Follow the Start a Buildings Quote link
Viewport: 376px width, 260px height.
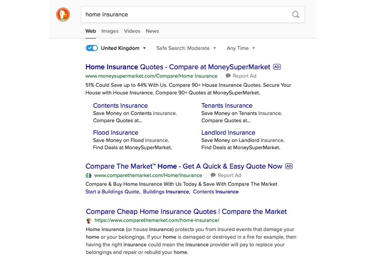[x=112, y=192]
